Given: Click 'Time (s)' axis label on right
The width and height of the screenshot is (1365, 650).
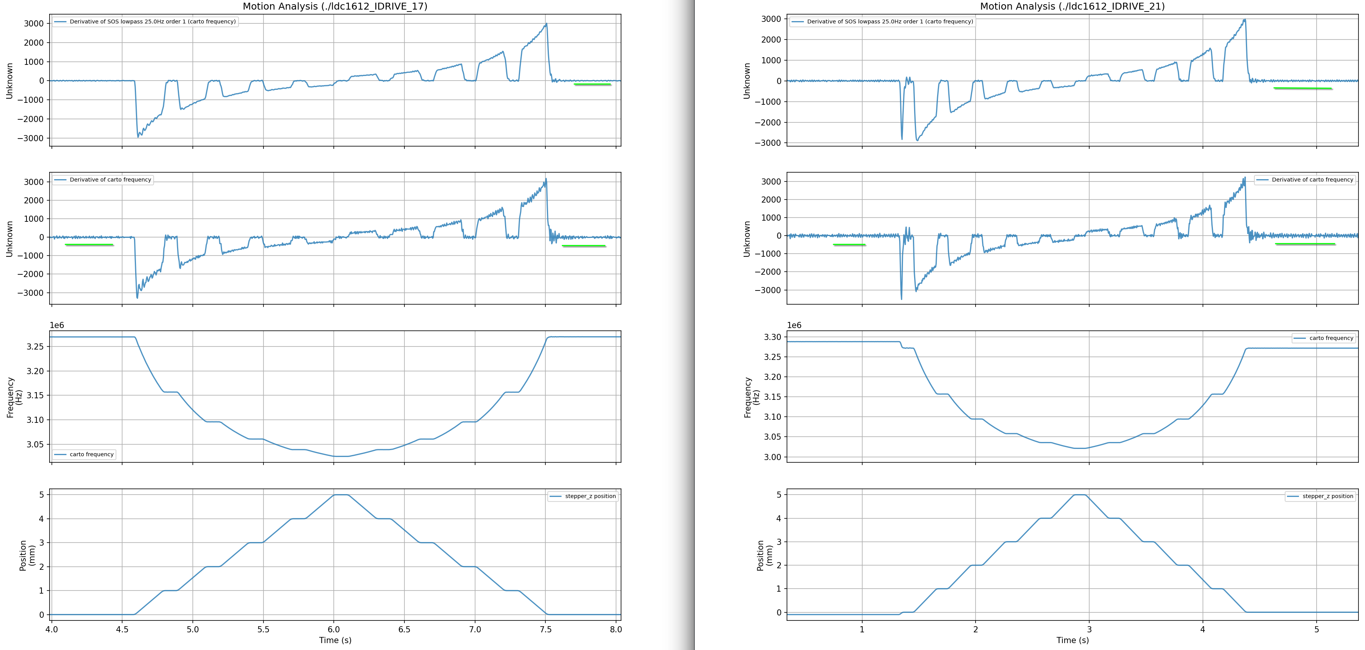Looking at the screenshot, I should tap(1072, 640).
